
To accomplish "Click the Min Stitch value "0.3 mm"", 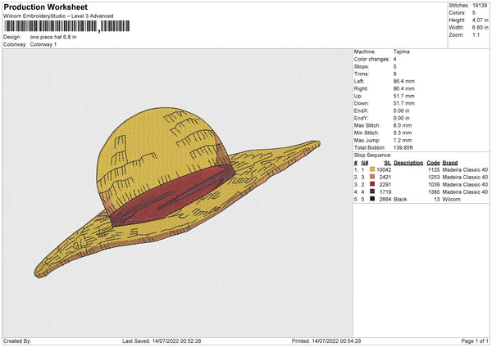I will coord(403,133).
